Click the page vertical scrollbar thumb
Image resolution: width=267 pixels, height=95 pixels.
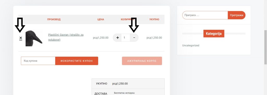265,47
